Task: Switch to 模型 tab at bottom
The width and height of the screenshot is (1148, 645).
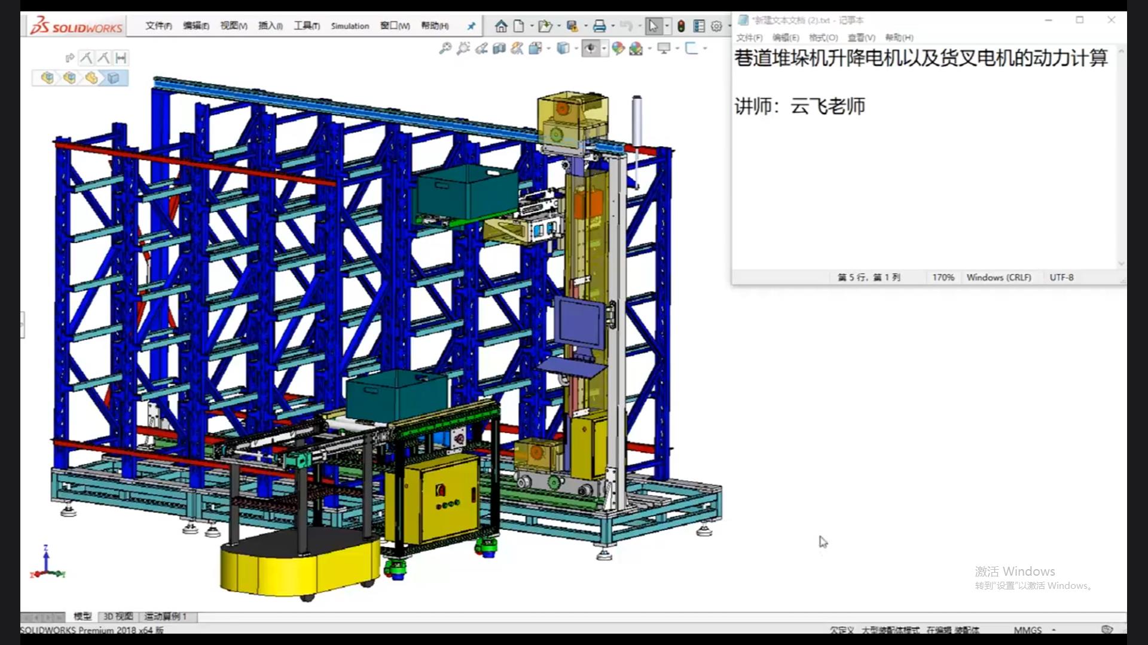Action: pos(83,616)
